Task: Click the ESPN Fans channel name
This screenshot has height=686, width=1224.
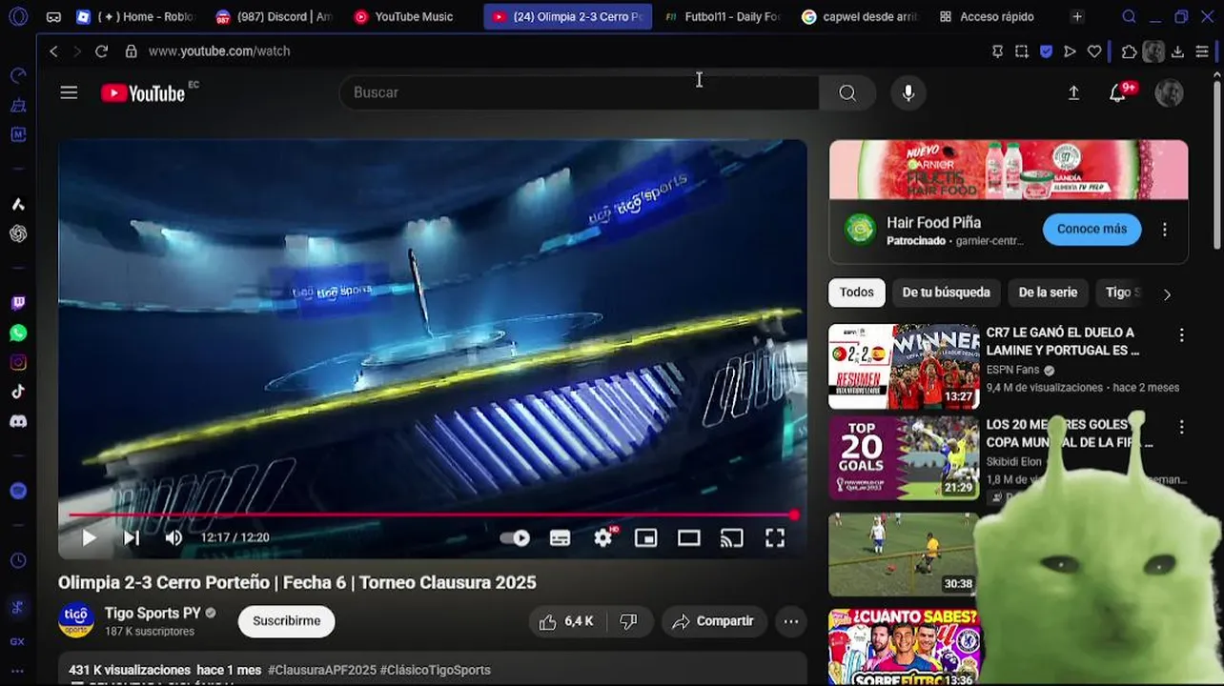Action: click(1012, 370)
